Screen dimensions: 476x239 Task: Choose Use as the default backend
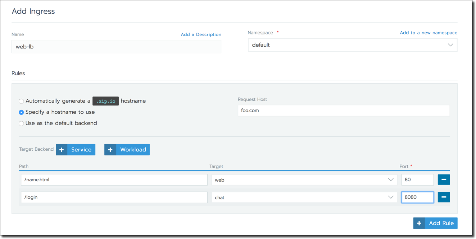[x=21, y=123]
